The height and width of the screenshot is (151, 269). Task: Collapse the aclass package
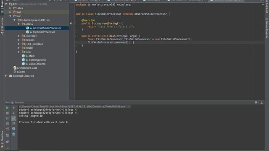pyautogui.click(x=18, y=24)
